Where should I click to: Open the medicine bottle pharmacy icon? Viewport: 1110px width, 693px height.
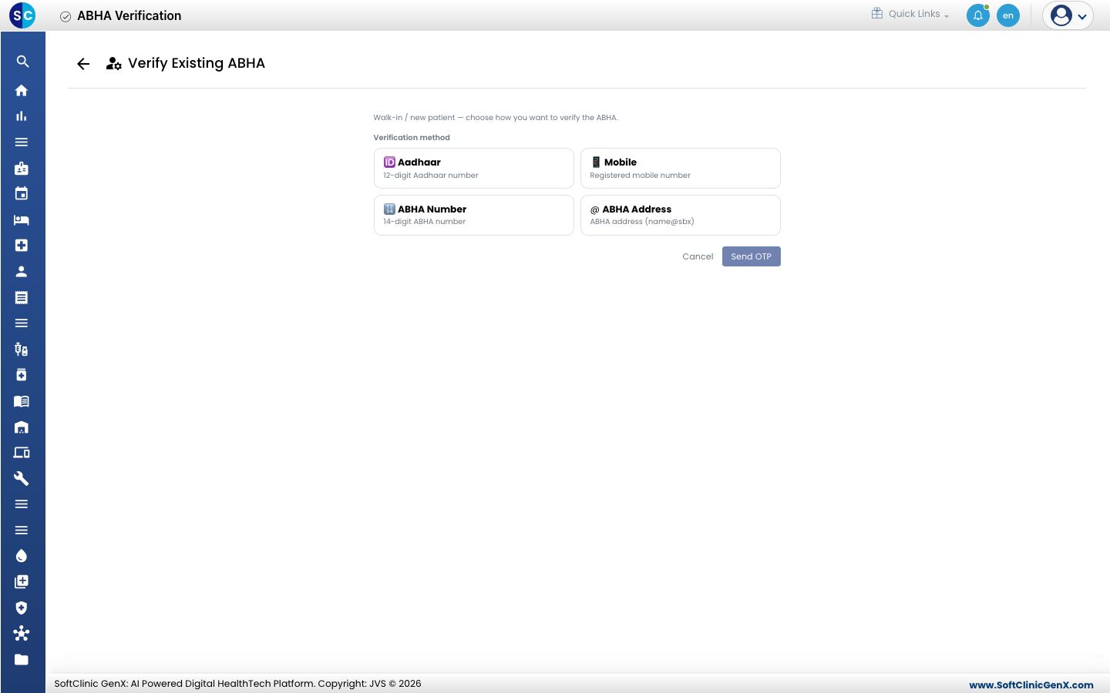pyautogui.click(x=22, y=375)
